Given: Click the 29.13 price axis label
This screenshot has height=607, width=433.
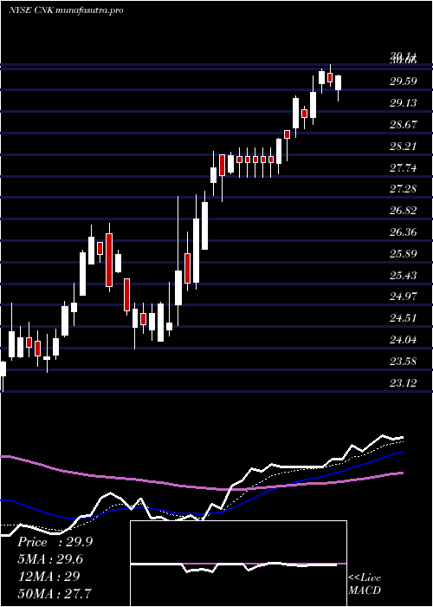Looking at the screenshot, I should coord(404,103).
